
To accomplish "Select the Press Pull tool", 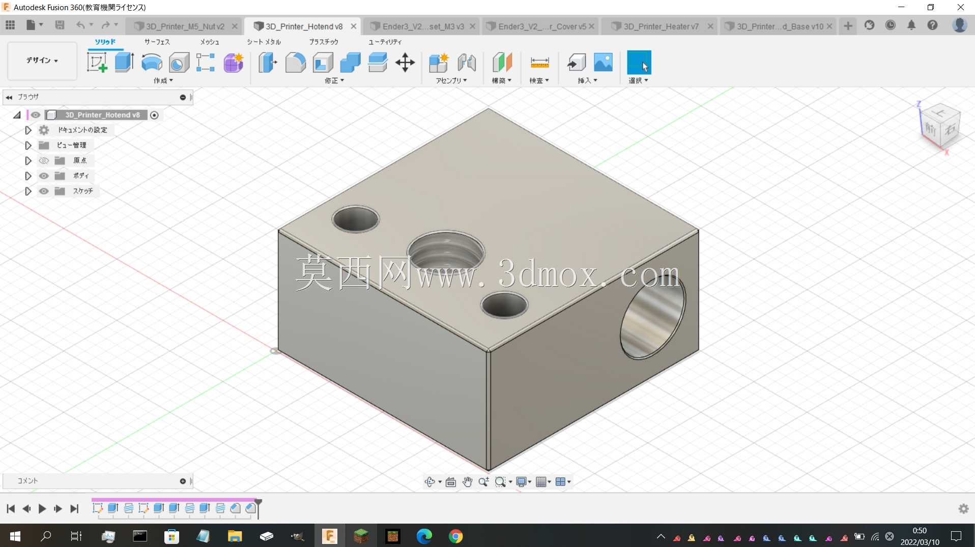I will pos(268,63).
